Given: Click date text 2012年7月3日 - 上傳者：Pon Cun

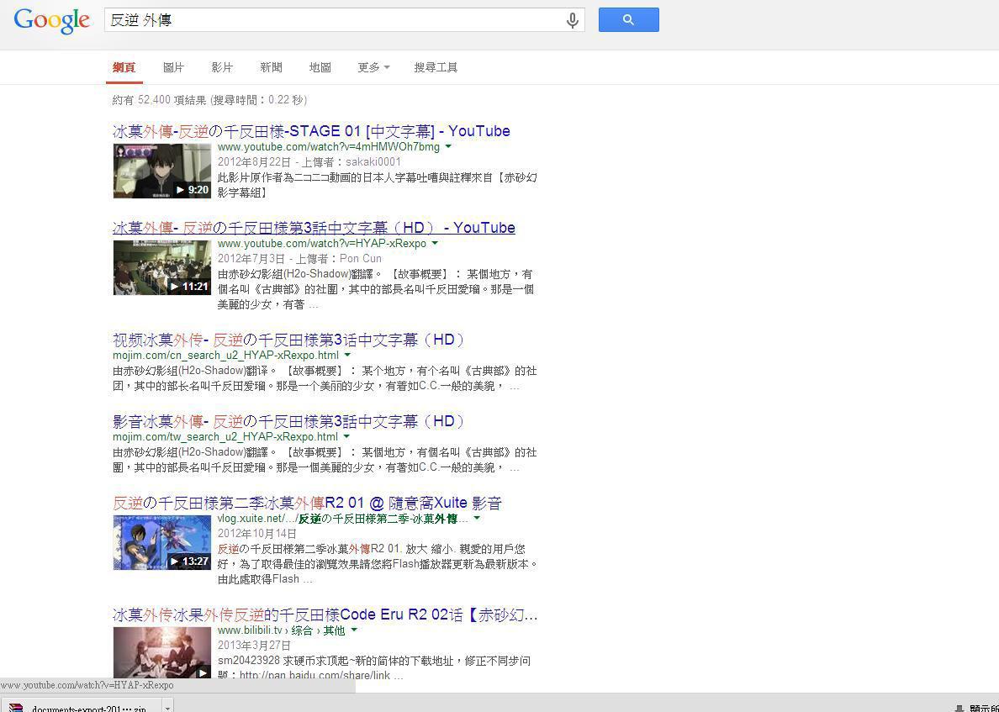Looking at the screenshot, I should [299, 259].
